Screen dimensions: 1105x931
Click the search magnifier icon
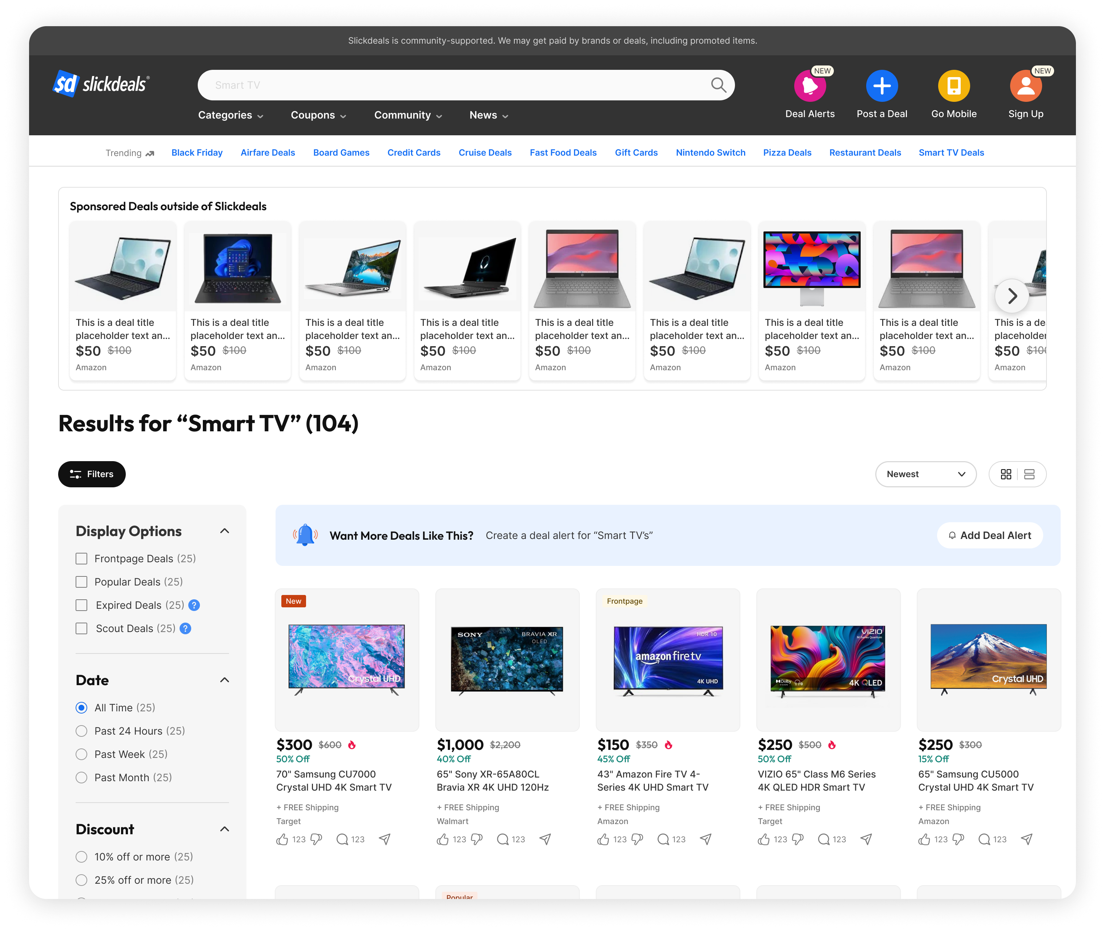(718, 85)
